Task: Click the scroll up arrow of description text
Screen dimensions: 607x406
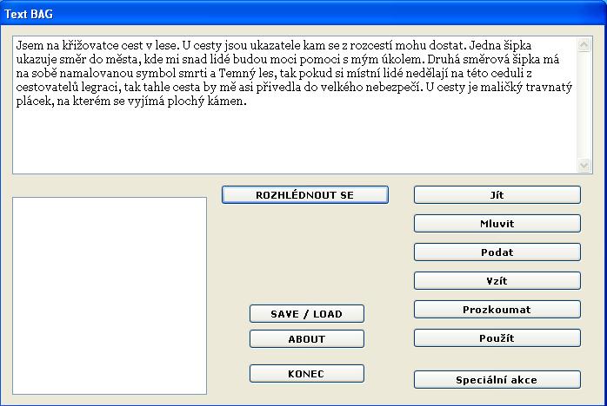Action: click(584, 45)
